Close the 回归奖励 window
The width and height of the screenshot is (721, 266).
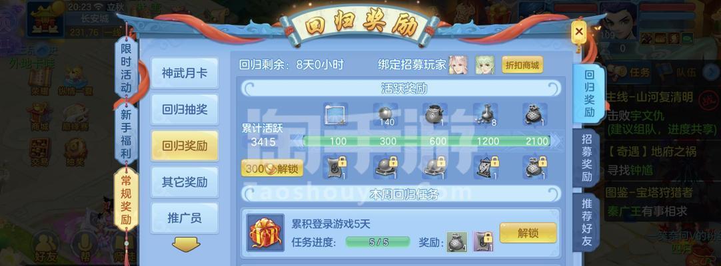point(579,32)
